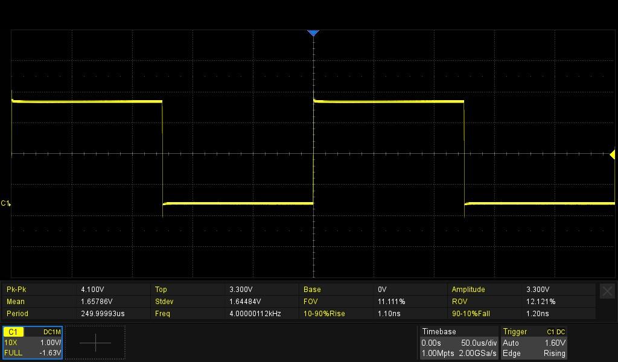Click the DC1M coupling label

tap(52, 332)
